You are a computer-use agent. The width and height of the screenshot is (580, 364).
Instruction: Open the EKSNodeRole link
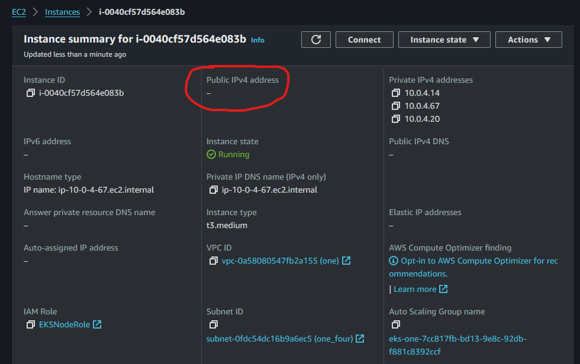65,324
